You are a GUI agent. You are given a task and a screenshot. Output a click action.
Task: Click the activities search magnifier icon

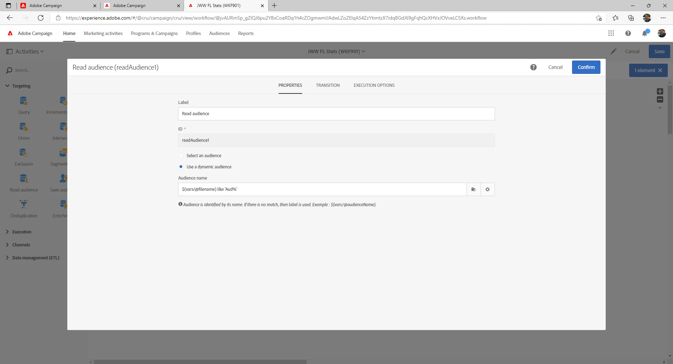pos(9,70)
